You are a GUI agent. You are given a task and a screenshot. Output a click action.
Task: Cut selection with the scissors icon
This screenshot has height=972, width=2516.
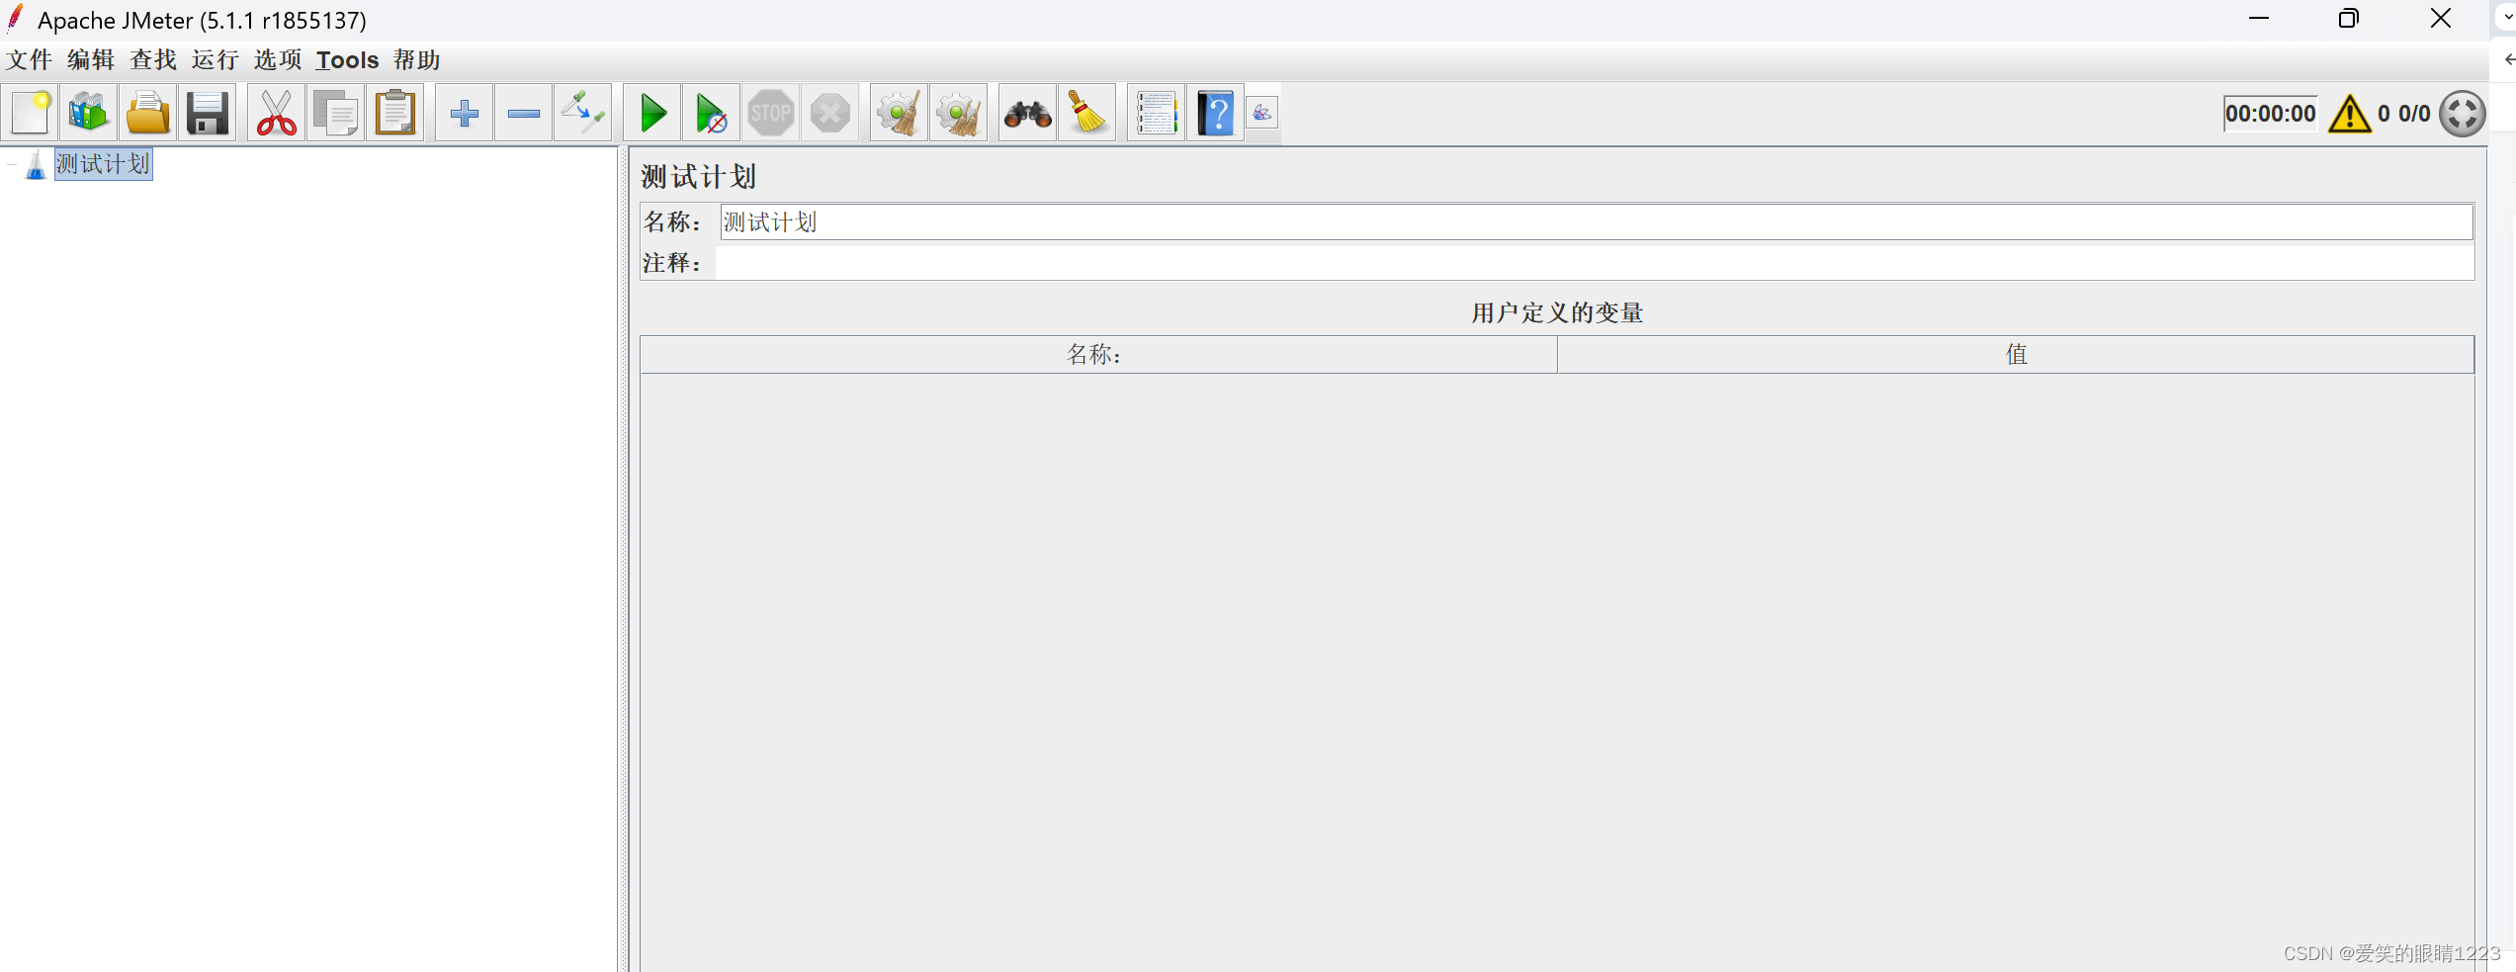277,114
